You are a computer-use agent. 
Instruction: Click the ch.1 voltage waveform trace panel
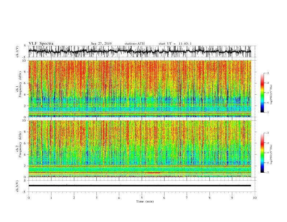pyautogui.click(x=140, y=52)
